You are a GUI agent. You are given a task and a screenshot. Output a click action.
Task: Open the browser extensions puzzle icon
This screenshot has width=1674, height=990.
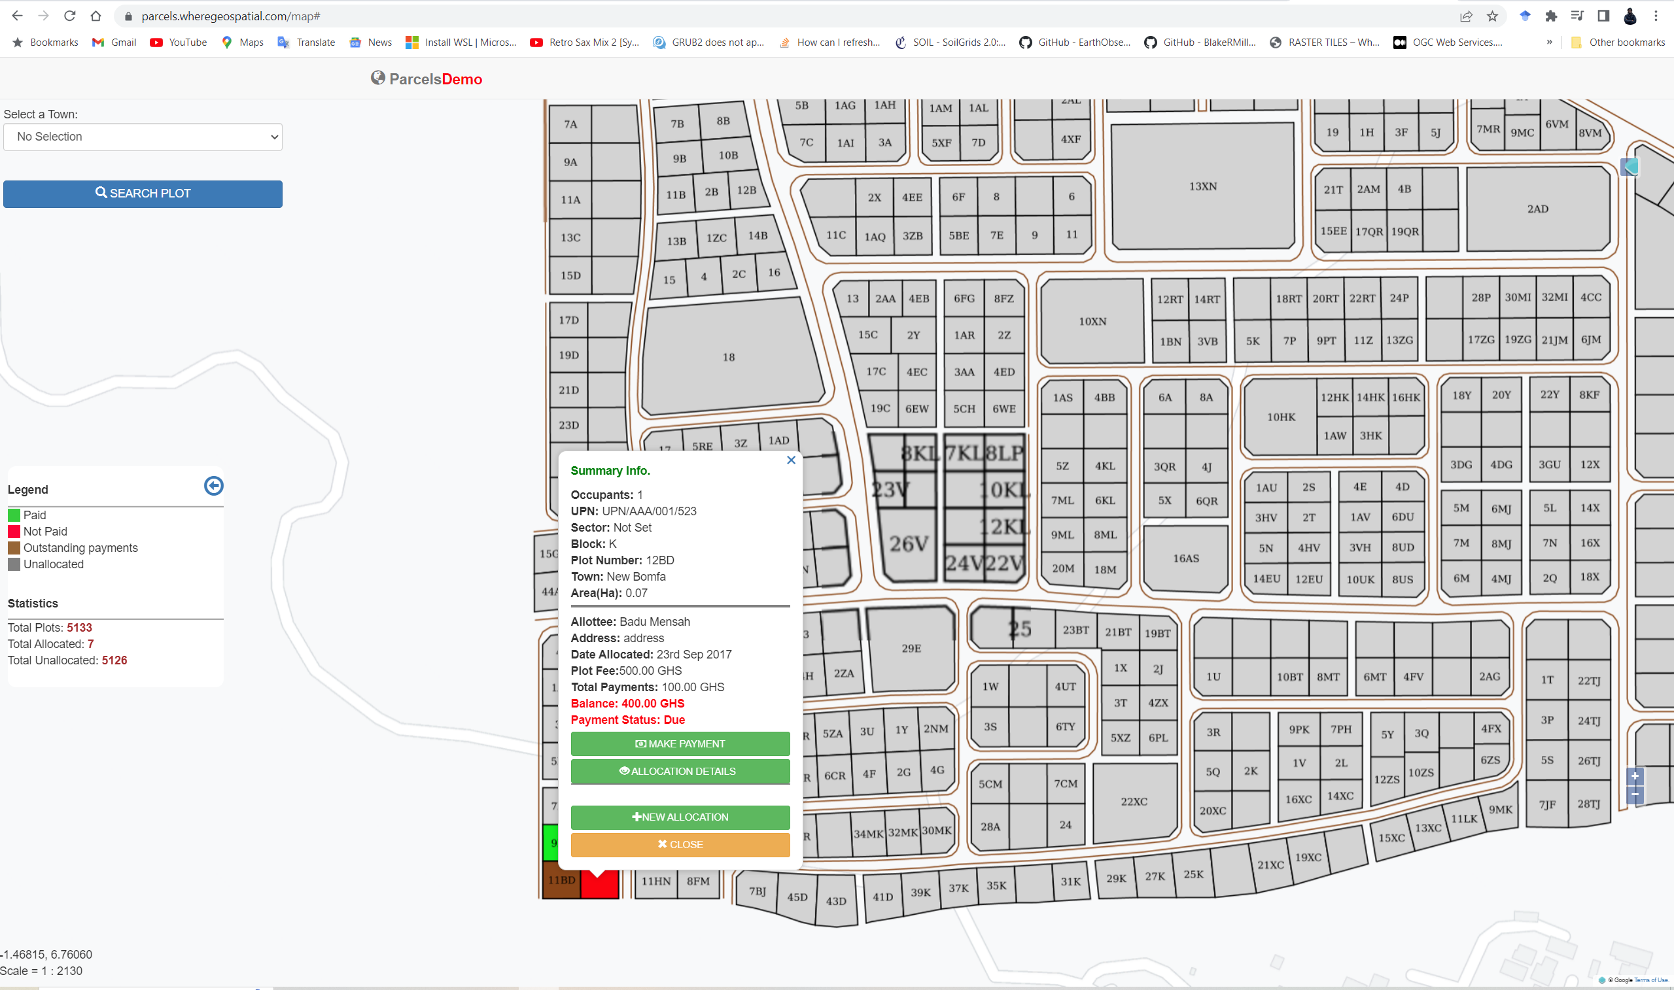point(1551,16)
